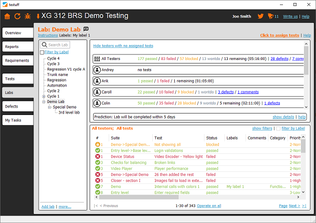The width and height of the screenshot is (316, 223).
Task: Click Arik's user avatar icon
Action: point(97,81)
